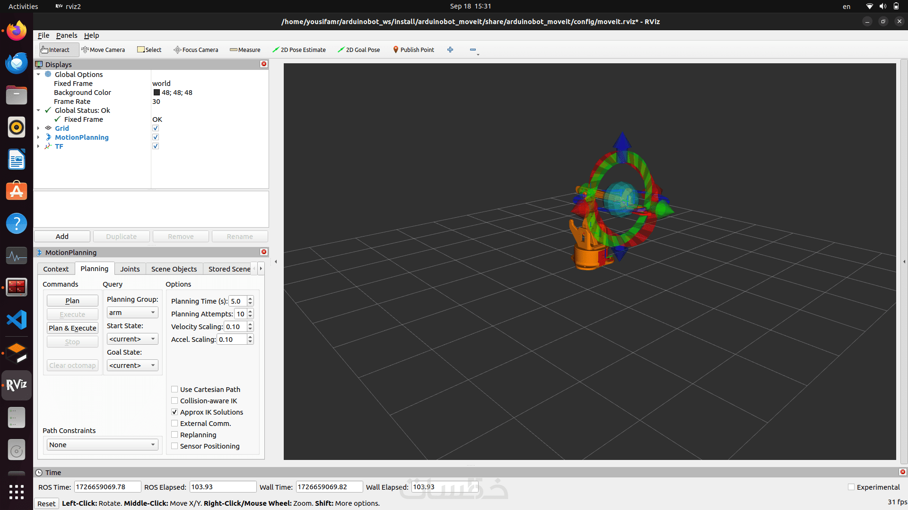Choose the Measure tool
This screenshot has width=908, height=510.
pos(245,50)
